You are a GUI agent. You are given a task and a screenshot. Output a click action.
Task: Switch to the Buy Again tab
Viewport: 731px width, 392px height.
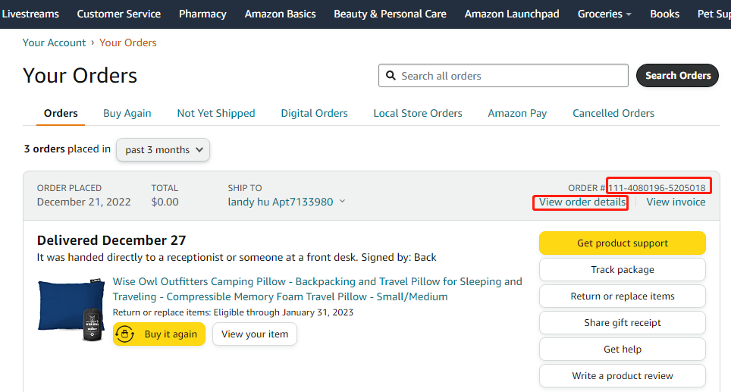(127, 113)
